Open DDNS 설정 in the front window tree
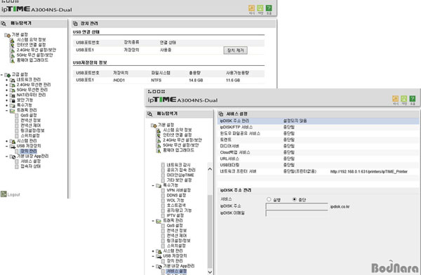421x275 pixels. [x=176, y=196]
